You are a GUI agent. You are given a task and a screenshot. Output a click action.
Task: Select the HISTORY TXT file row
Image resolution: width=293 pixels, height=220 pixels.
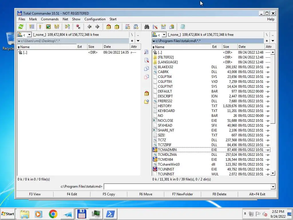[x=211, y=106]
